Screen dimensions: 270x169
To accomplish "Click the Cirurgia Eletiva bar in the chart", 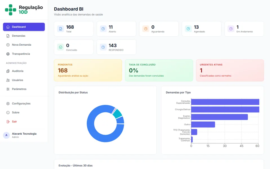I will pyautogui.click(x=225, y=110).
